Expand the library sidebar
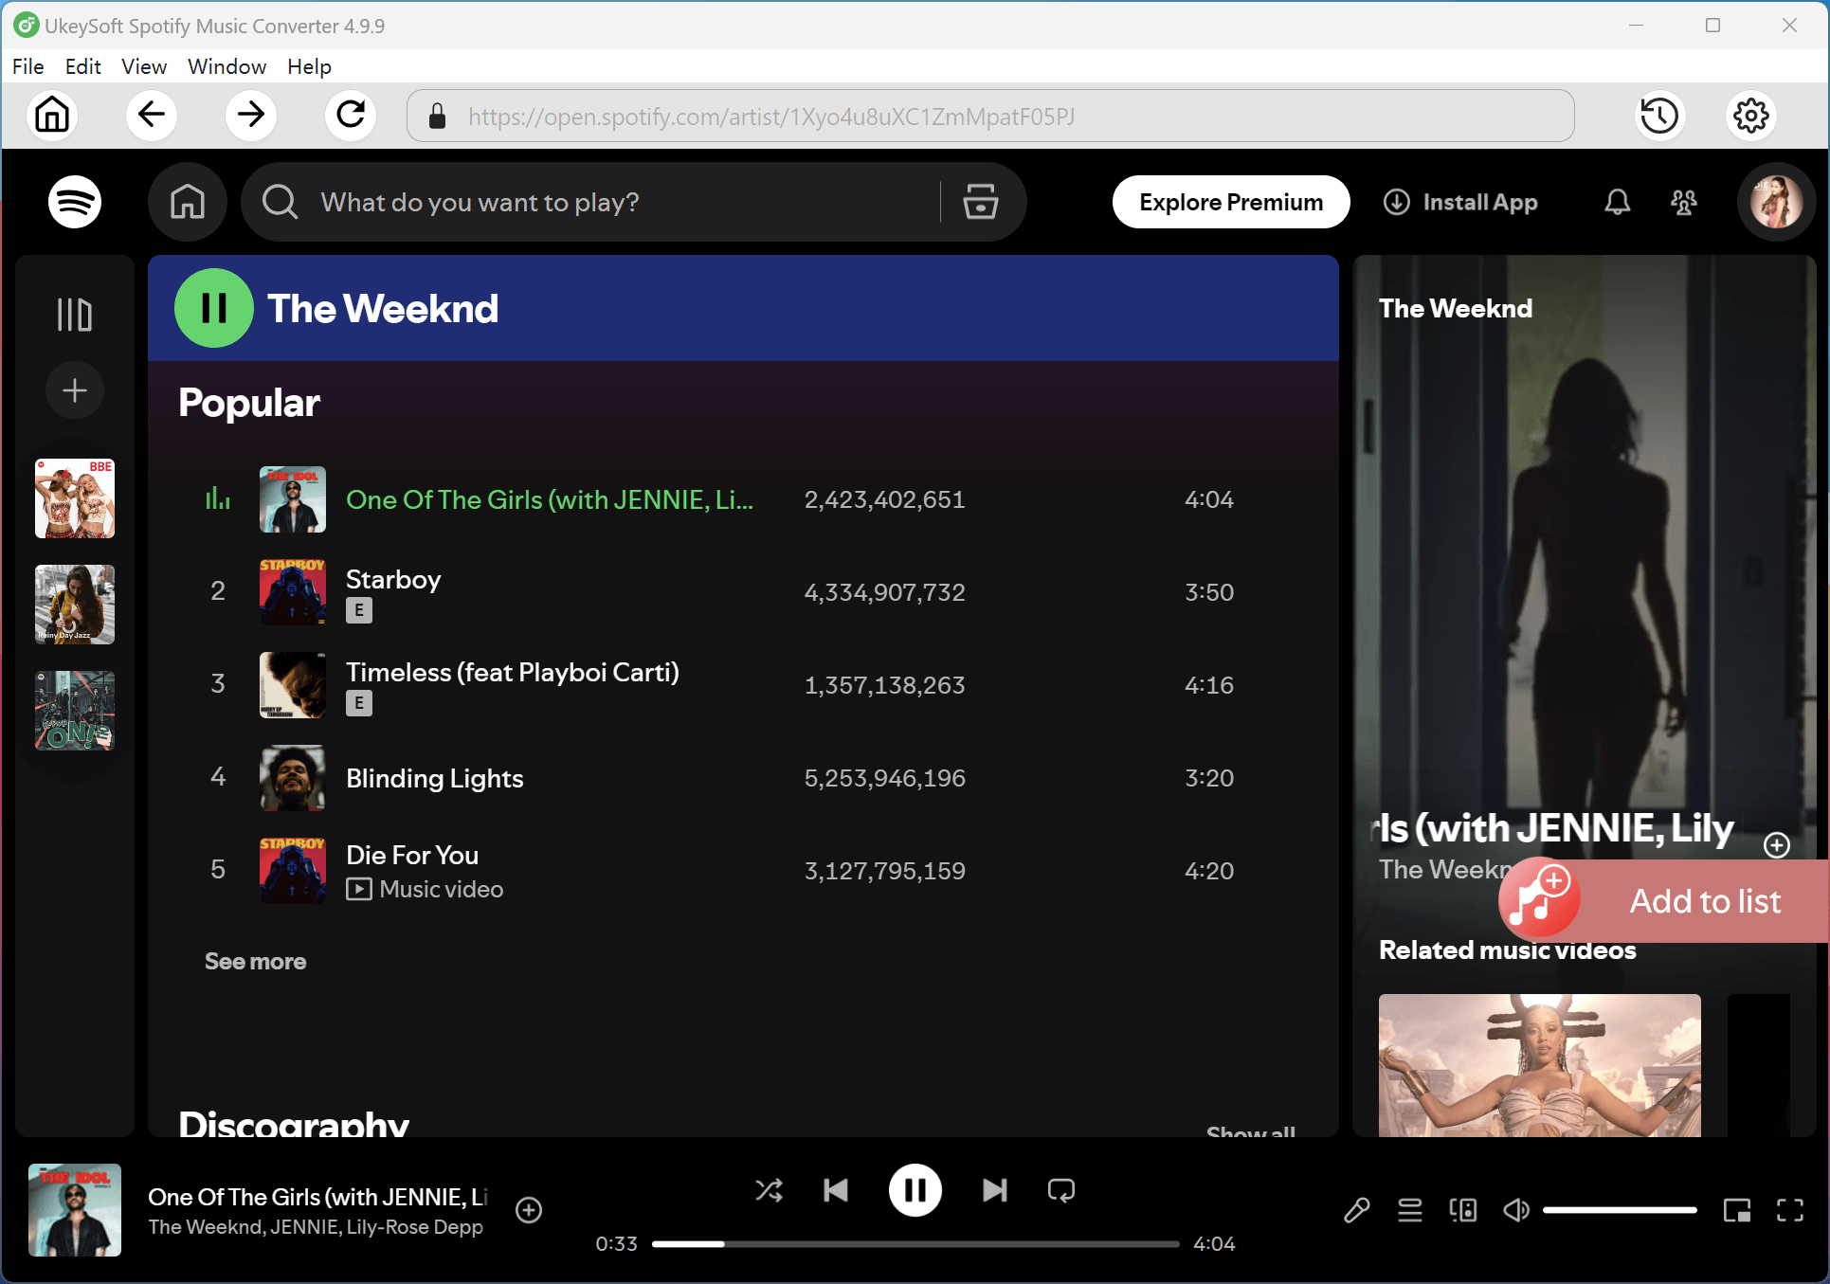1830x1284 pixels. [74, 313]
